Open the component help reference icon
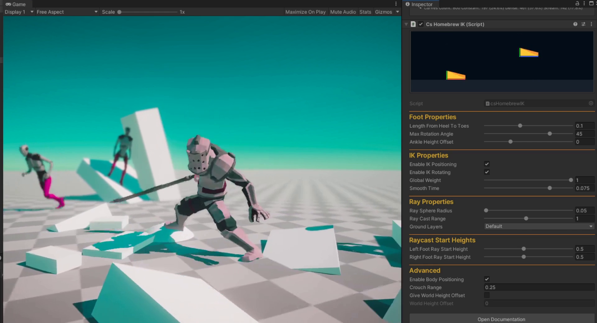This screenshot has width=597, height=323. (575, 24)
